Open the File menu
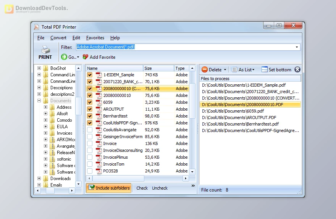Image resolution: width=336 pixels, height=219 pixels. coord(41,38)
